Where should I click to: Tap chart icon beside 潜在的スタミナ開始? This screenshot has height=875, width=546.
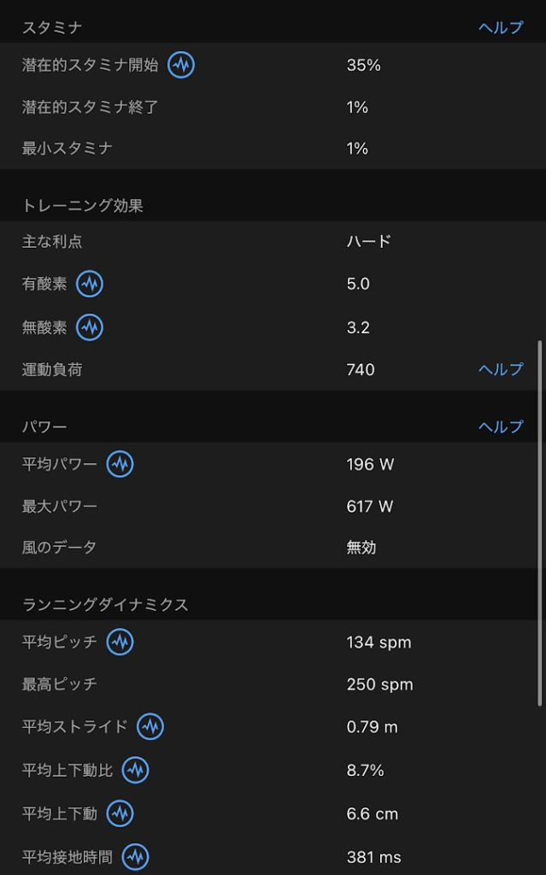(x=181, y=65)
